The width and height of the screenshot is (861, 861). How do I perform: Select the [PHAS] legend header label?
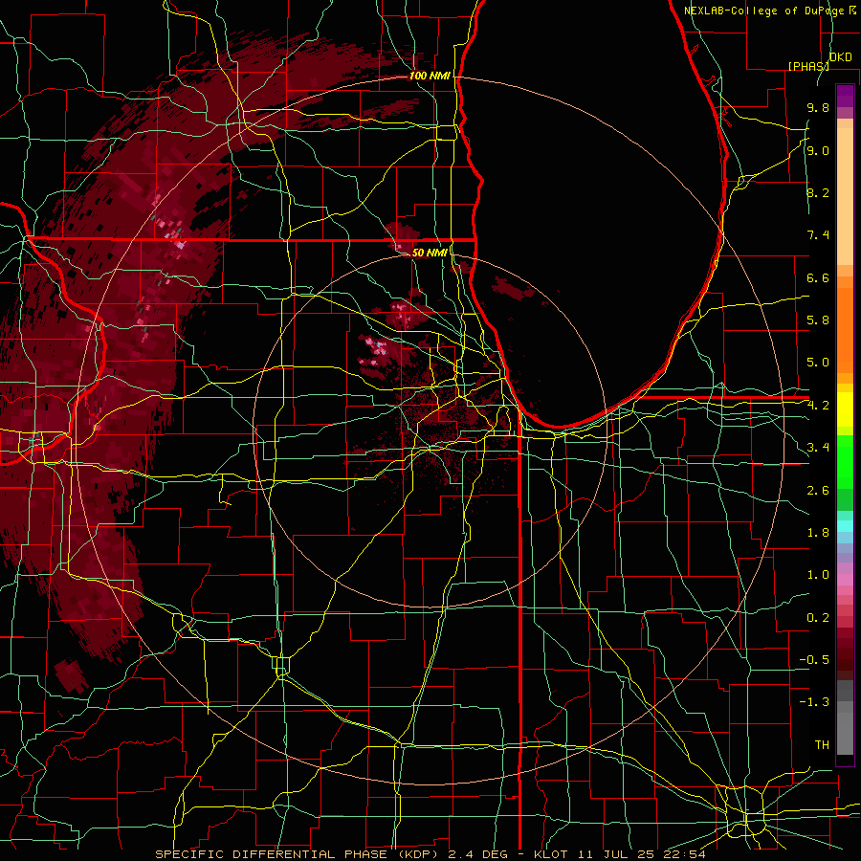coord(808,66)
